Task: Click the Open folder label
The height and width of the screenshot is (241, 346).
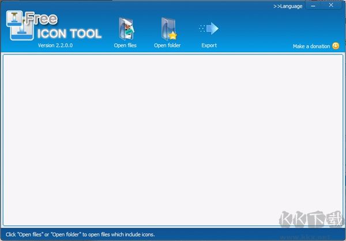Action: point(167,45)
